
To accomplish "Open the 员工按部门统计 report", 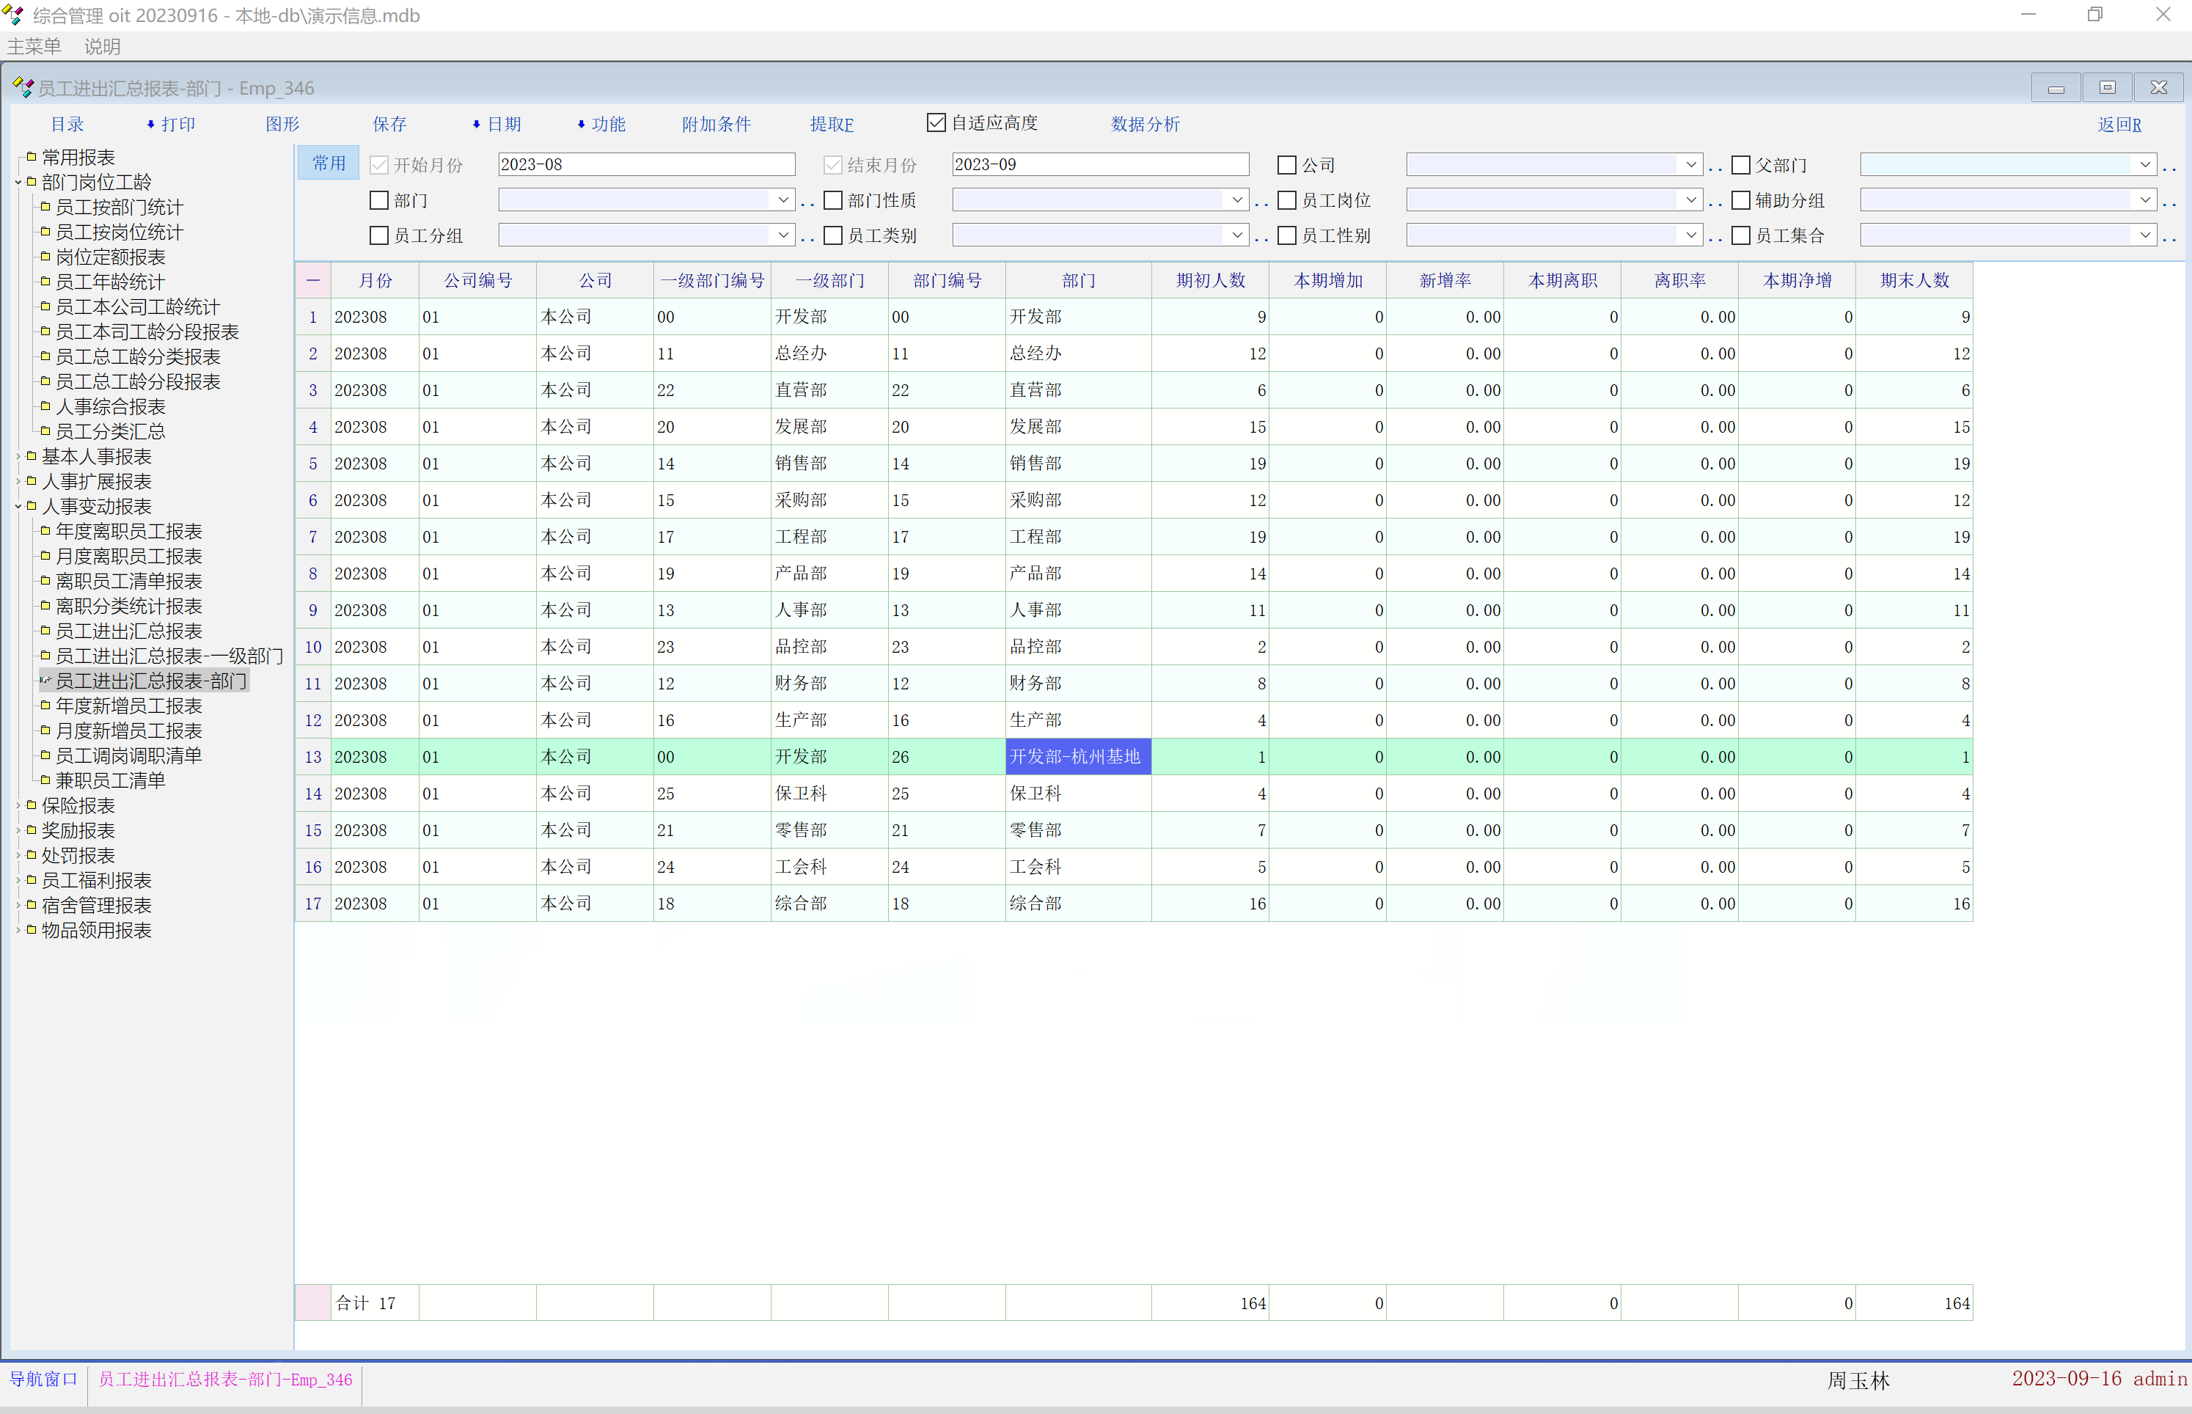I will coord(120,208).
